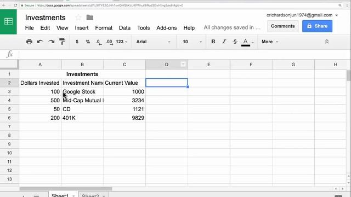Click the print icon in toolbar

(x=29, y=42)
